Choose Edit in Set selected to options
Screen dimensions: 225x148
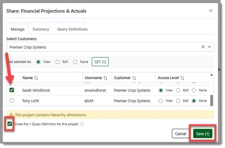click(x=57, y=62)
